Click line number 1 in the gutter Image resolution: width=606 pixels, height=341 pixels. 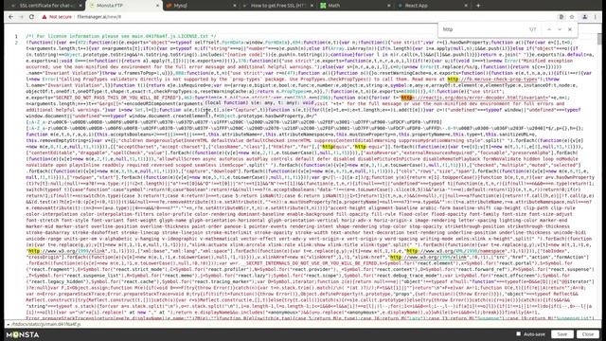(x=16, y=36)
